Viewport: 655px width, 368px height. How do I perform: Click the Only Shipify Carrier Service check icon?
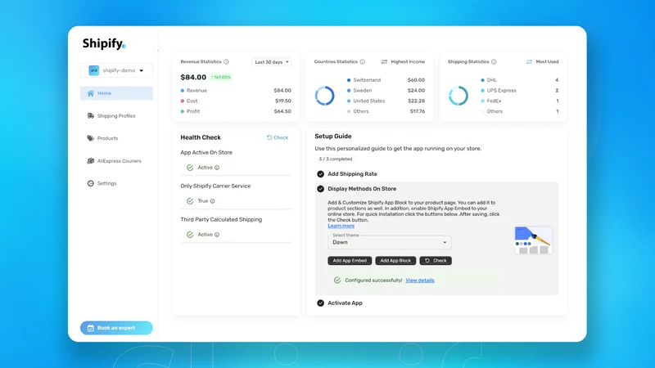(190, 201)
